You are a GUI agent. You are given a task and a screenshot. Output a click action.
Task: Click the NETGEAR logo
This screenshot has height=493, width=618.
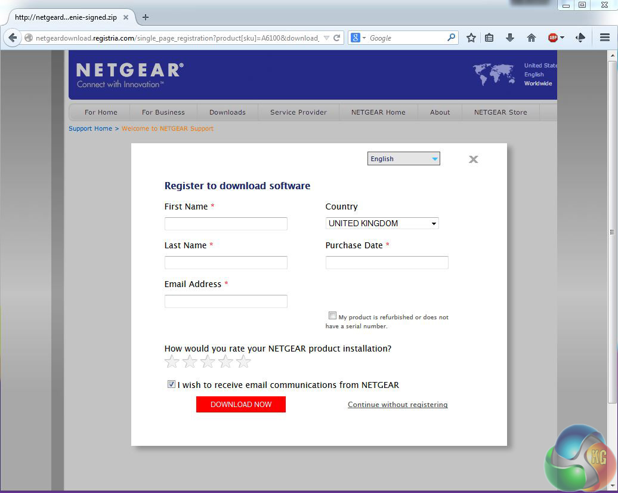tap(129, 75)
